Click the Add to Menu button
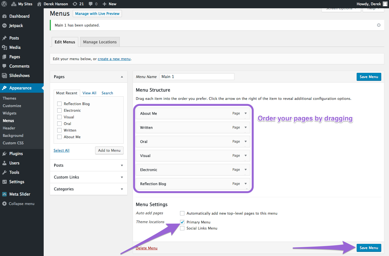 [x=109, y=150]
